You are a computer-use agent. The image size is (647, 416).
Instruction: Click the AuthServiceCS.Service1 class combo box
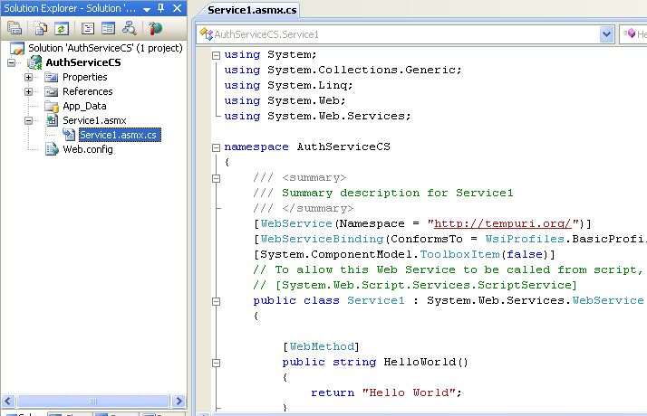click(x=405, y=34)
